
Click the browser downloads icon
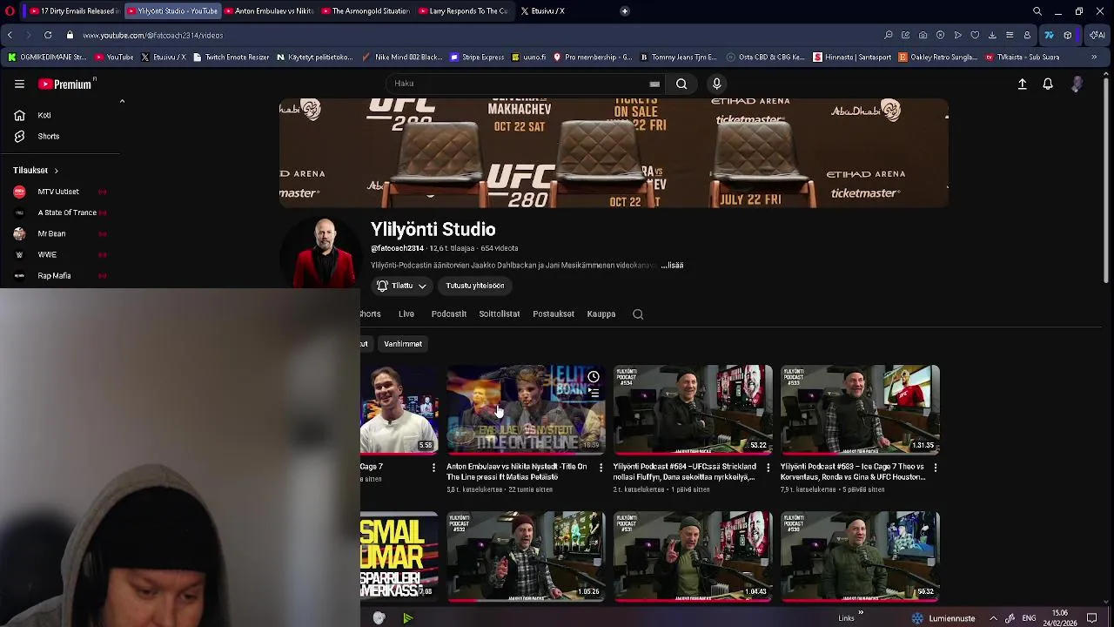click(992, 35)
